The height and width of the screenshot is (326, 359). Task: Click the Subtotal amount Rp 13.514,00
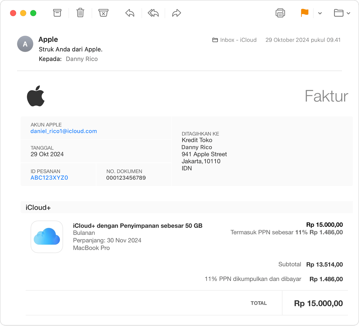pos(324,264)
